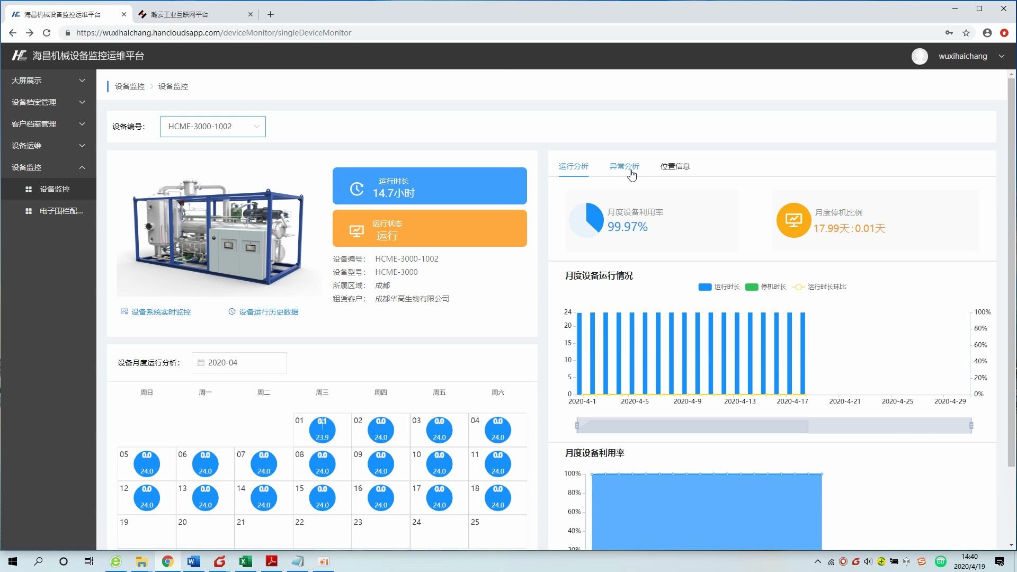Toggle the 停机时长 legend series
The image size is (1017, 572).
(x=765, y=287)
